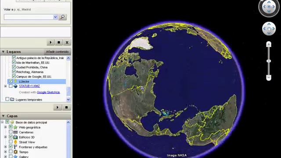281x158 pixels.
Task: Expand the STATUE~1.KMZ tree node
Action: (x=5, y=86)
